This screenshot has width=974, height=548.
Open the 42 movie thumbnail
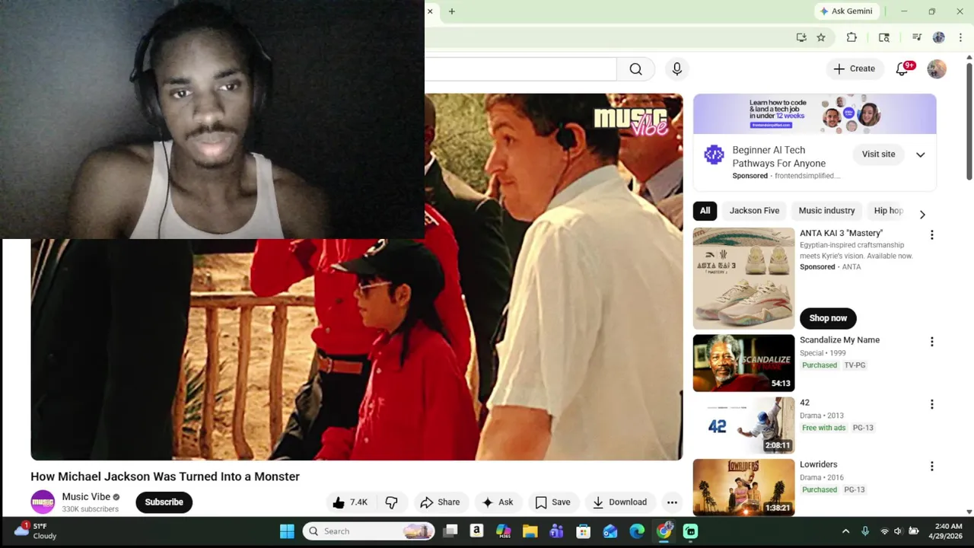[x=743, y=425]
